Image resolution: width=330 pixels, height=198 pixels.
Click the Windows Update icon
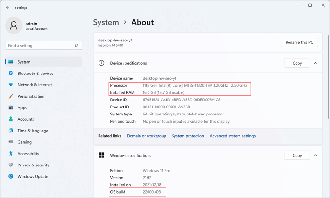tap(11, 176)
